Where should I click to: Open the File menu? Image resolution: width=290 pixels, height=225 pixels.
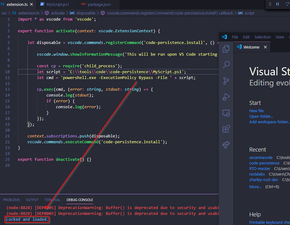(x=235, y=37)
